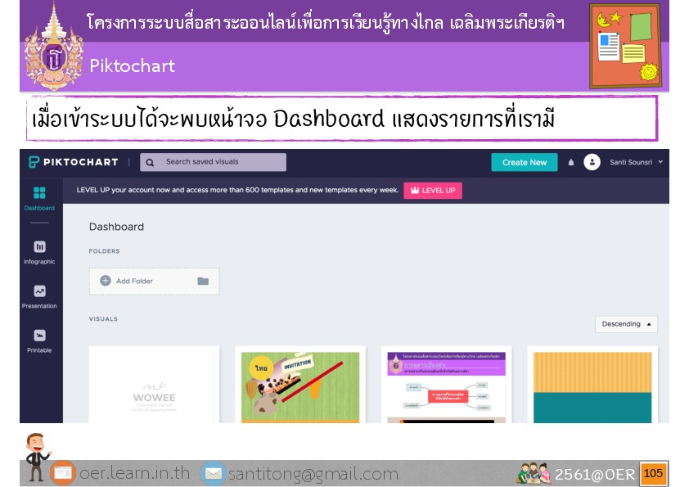Click the Add Folder label

(x=134, y=281)
